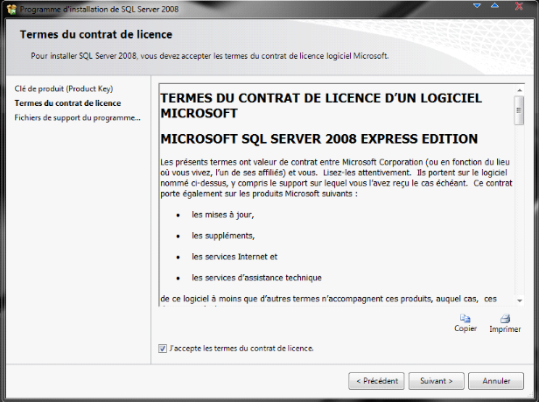Screen dimensions: 539x402
Task: Minimize the installer window
Action: (478, 6)
